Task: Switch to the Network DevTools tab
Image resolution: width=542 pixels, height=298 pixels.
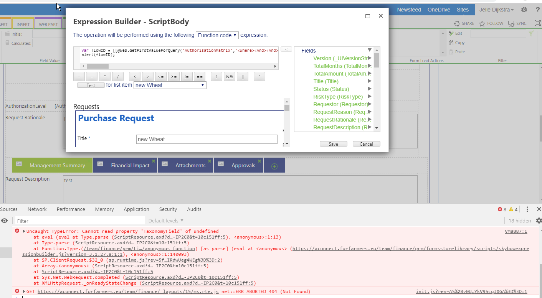Action: tap(37, 209)
